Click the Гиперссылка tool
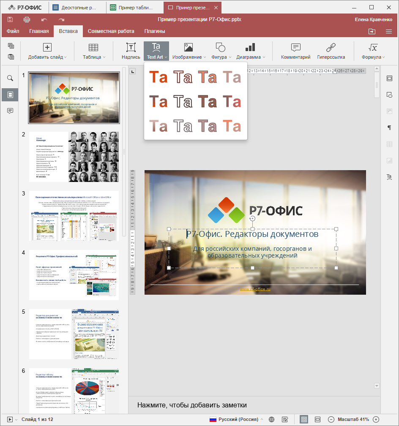Image resolution: width=399 pixels, height=426 pixels. click(331, 51)
